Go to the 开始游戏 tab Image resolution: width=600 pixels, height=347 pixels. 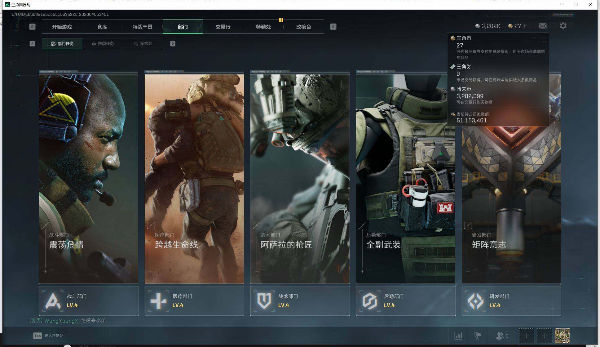(62, 27)
